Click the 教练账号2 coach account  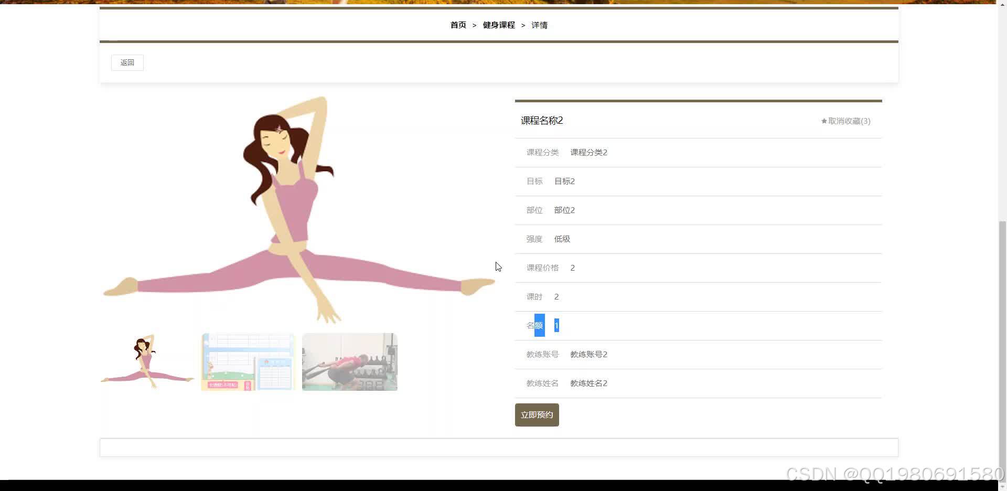coord(588,354)
